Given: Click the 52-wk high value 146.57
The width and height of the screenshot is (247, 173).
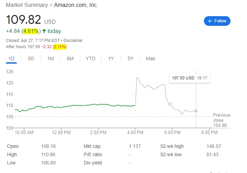Looking at the screenshot, I should (x=214, y=146).
